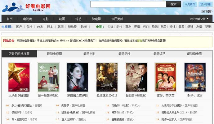Image resolution: width=214 pixels, height=124 pixels.
Task: Open ranked item 10 灭绝(2018电影)
Action: [120, 105]
